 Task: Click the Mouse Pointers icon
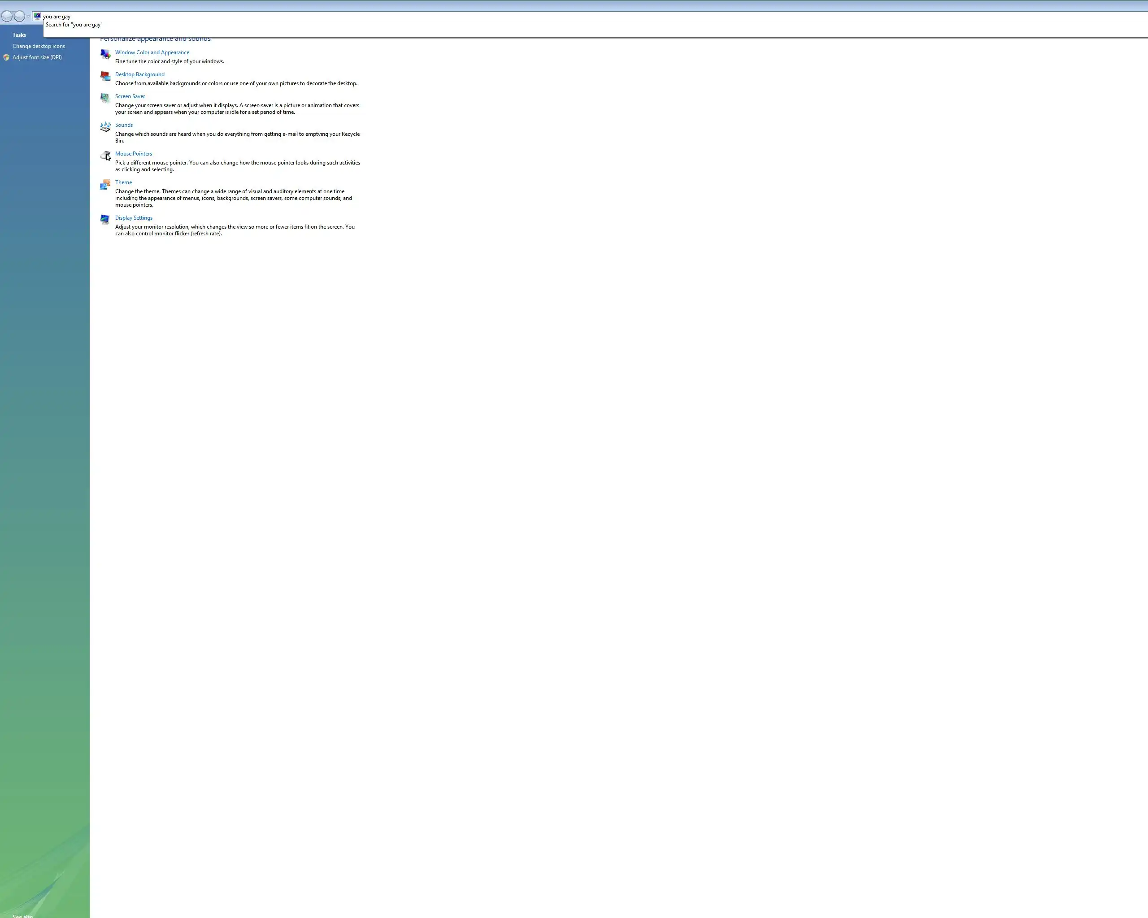(105, 156)
